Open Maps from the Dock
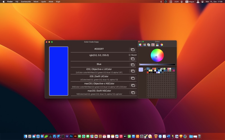 point(92,136)
